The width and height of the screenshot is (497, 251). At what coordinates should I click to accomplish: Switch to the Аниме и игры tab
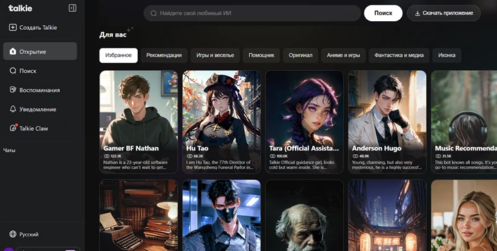pos(343,55)
